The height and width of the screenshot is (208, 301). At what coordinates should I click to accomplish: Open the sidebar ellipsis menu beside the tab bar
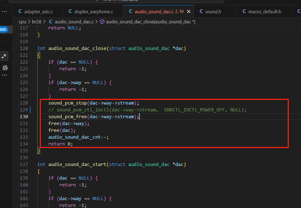4,12
